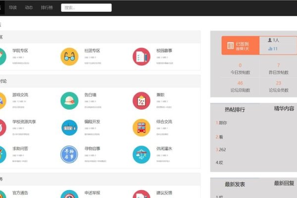Open hot post number 4
Viewport: 297px width, 198px height.
pos(219,162)
